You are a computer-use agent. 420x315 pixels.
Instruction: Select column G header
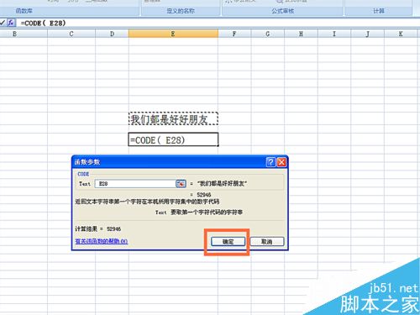click(x=268, y=34)
